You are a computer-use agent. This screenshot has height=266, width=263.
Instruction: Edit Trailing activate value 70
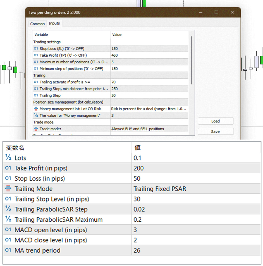pos(149,82)
